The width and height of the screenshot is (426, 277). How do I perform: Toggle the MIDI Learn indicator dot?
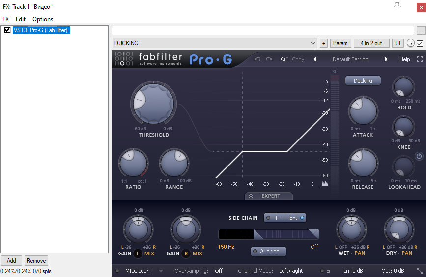[x=117, y=271]
